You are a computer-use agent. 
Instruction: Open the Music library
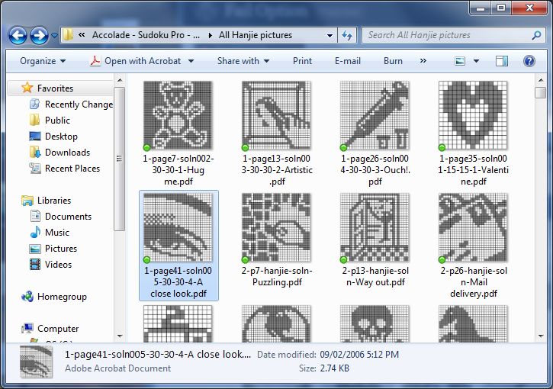pos(56,233)
